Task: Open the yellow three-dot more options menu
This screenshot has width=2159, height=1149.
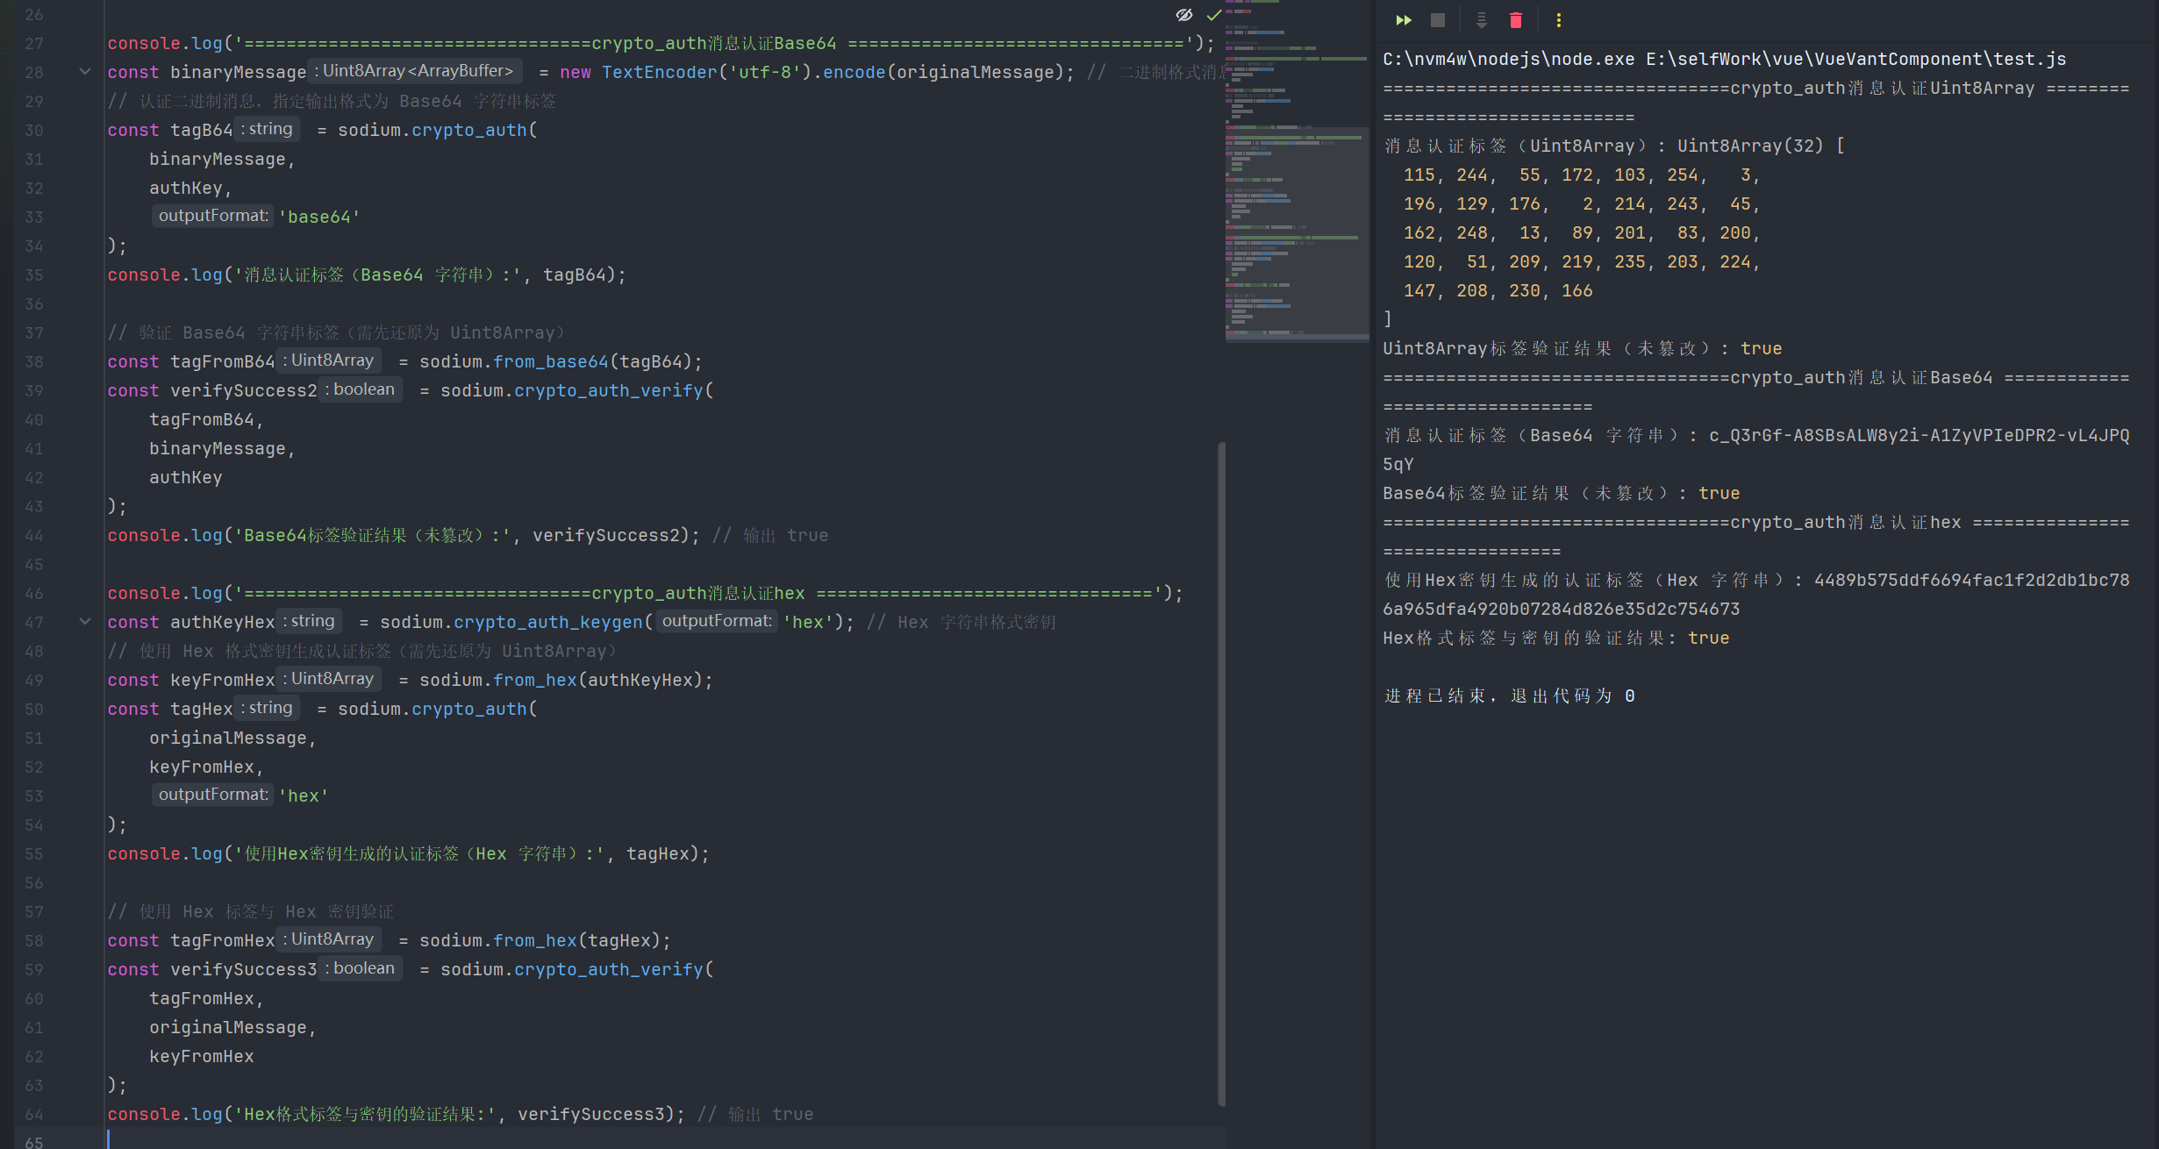Action: (x=1558, y=20)
